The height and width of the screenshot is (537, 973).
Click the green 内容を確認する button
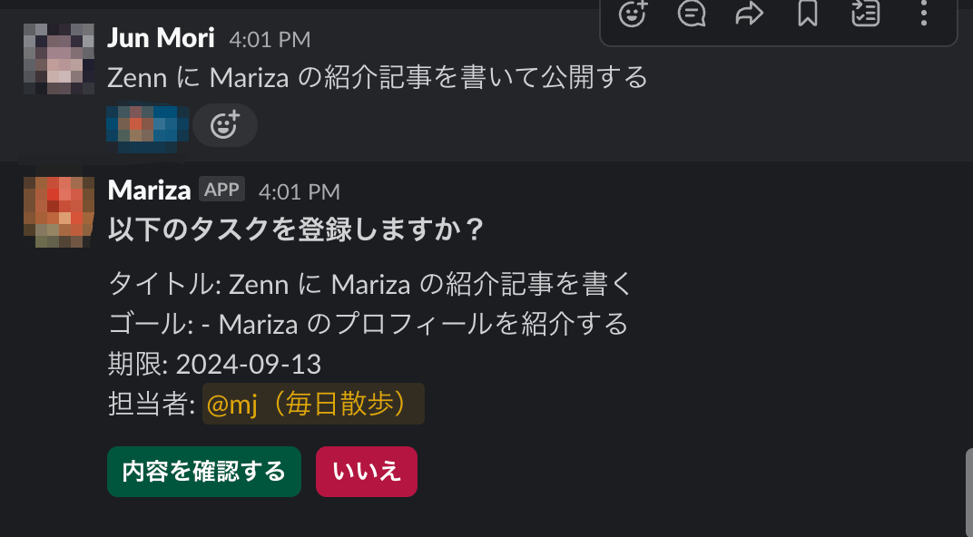pyautogui.click(x=204, y=472)
